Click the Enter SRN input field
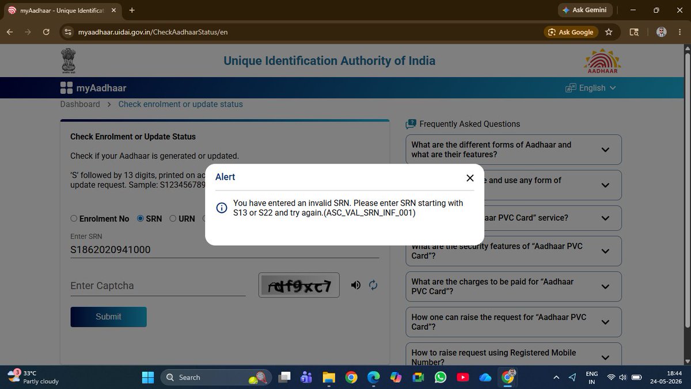 coord(225,250)
